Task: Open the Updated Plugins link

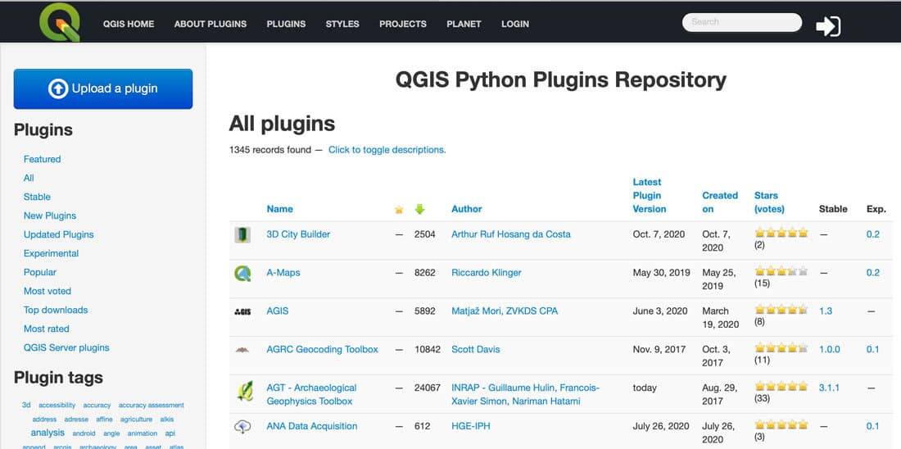Action: coord(59,234)
